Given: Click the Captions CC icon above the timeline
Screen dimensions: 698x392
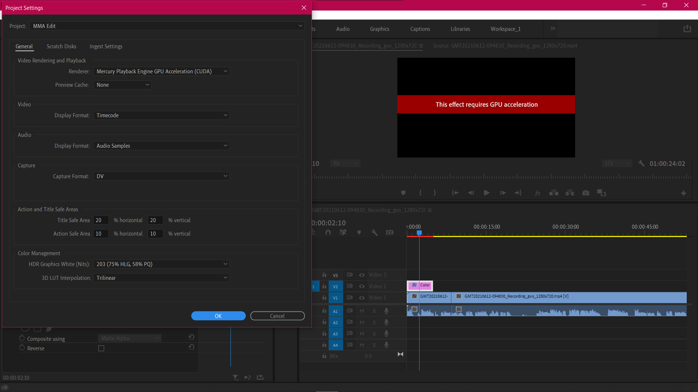Looking at the screenshot, I should [x=390, y=232].
